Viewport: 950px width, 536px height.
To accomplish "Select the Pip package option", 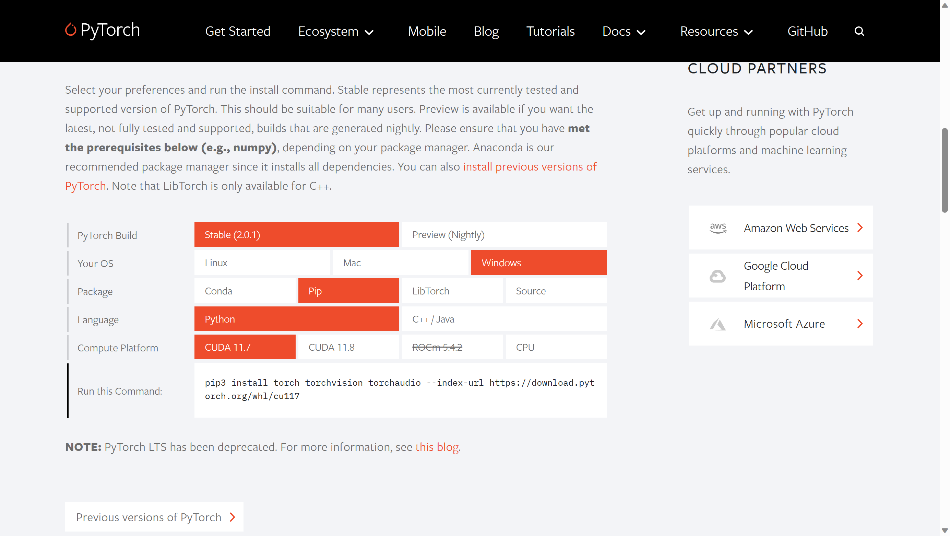I will 348,290.
